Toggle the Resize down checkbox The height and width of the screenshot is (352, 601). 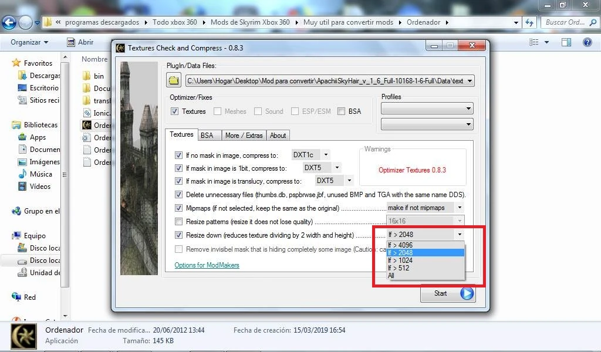pos(178,235)
